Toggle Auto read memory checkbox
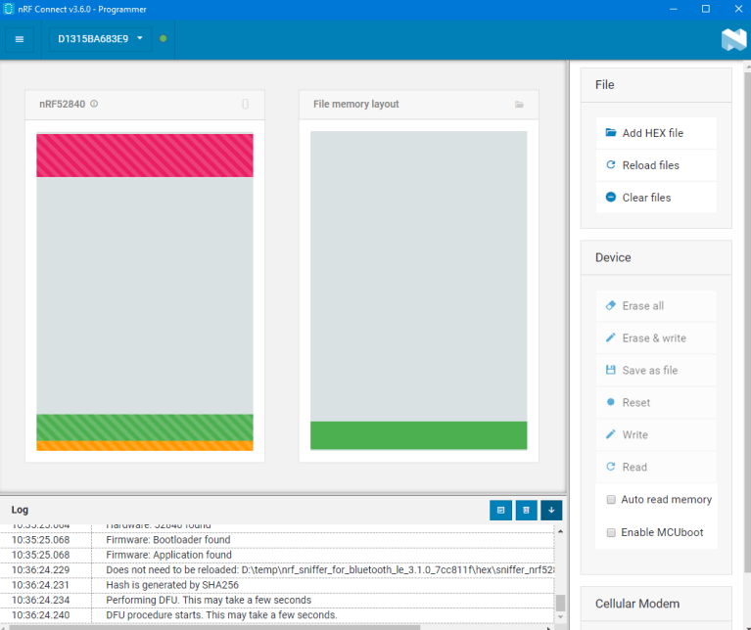The height and width of the screenshot is (630, 751). click(611, 500)
